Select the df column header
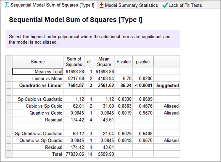 click(89, 62)
